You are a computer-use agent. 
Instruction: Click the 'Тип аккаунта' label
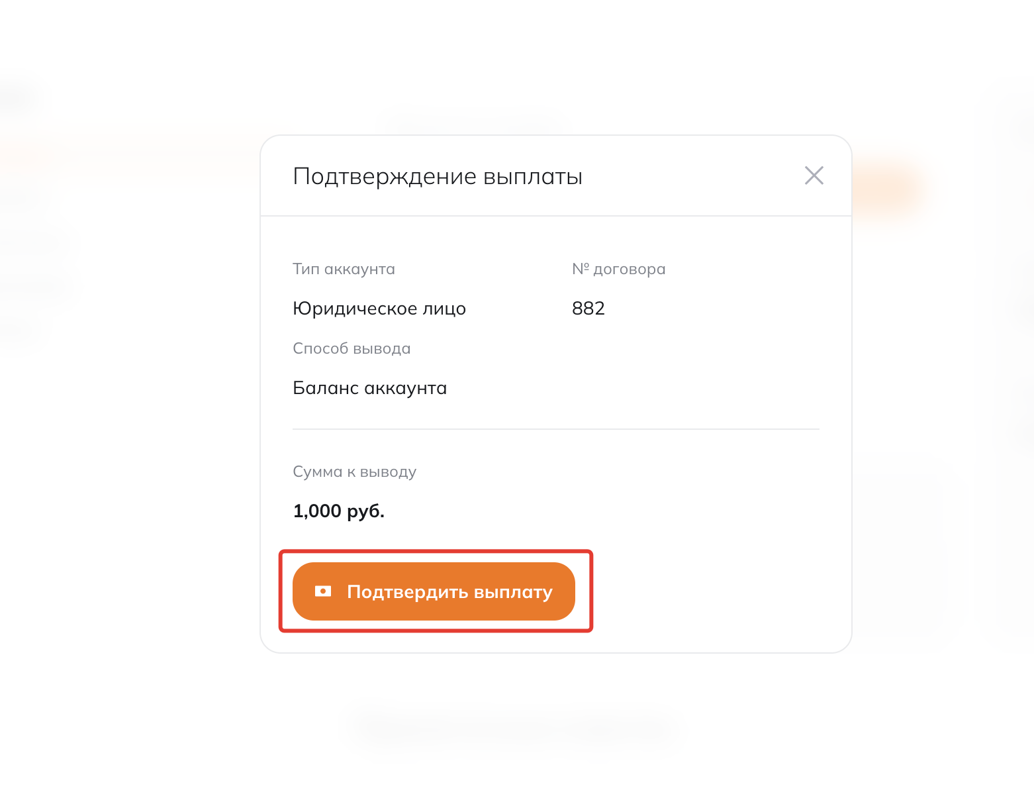[344, 269]
